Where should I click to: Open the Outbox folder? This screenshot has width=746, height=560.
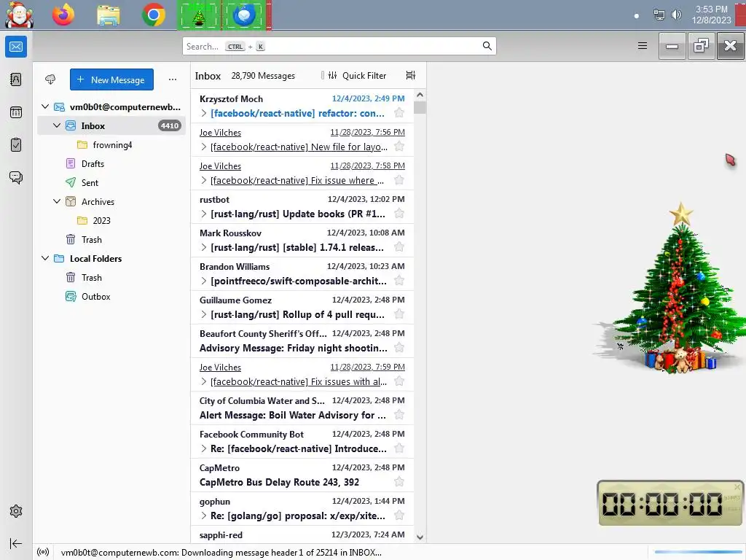111,297
